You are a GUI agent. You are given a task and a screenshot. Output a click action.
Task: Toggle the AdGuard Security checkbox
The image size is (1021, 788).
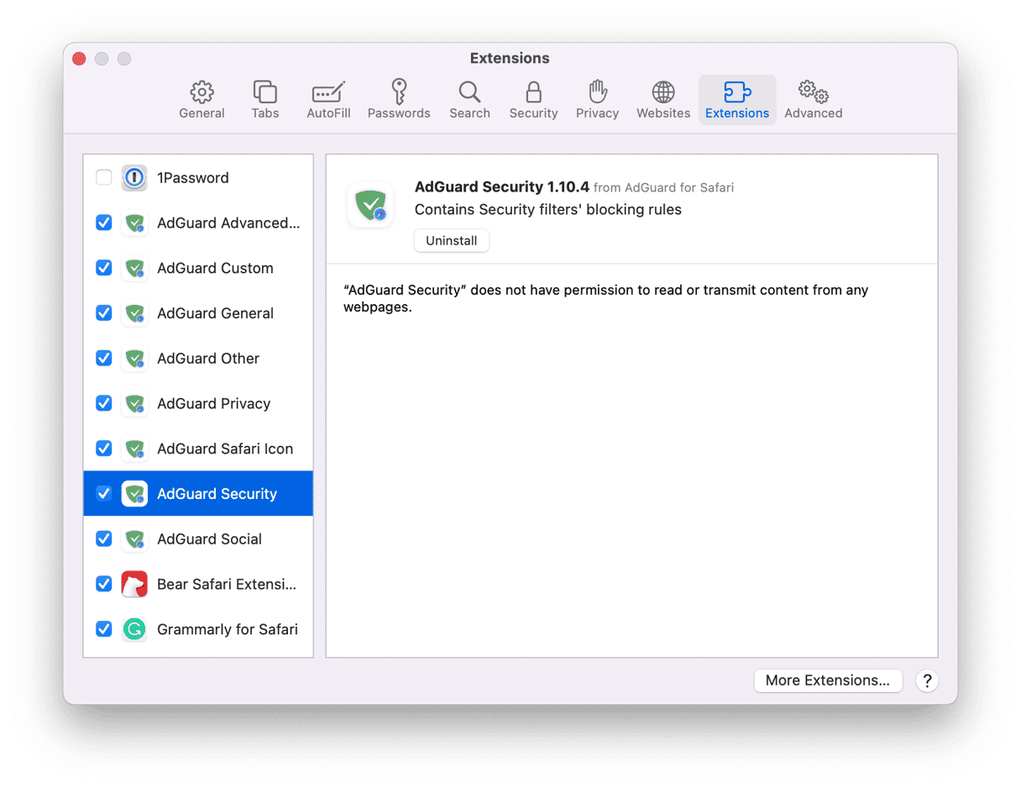click(104, 493)
